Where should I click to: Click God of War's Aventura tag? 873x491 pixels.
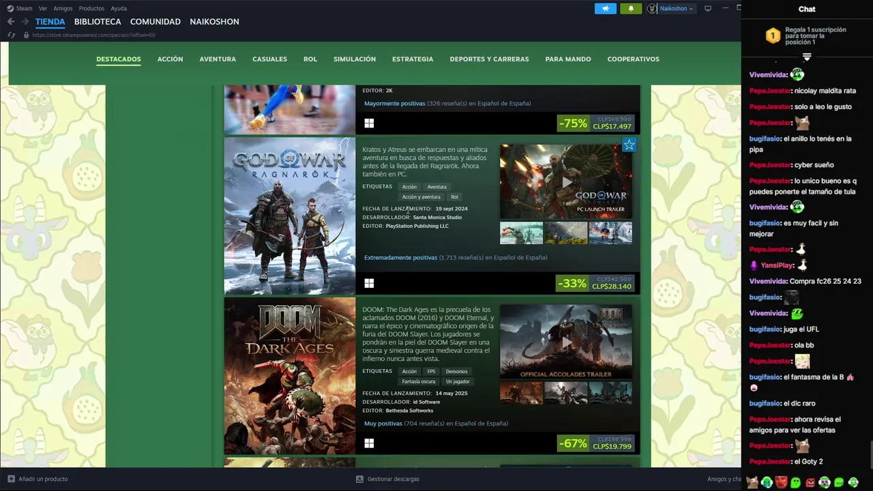(436, 187)
